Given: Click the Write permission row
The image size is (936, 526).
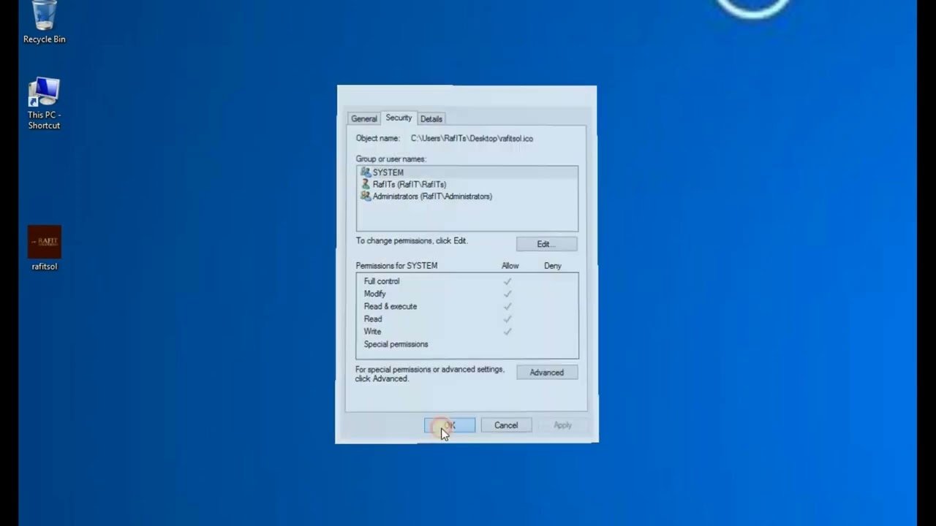Looking at the screenshot, I should (x=467, y=332).
